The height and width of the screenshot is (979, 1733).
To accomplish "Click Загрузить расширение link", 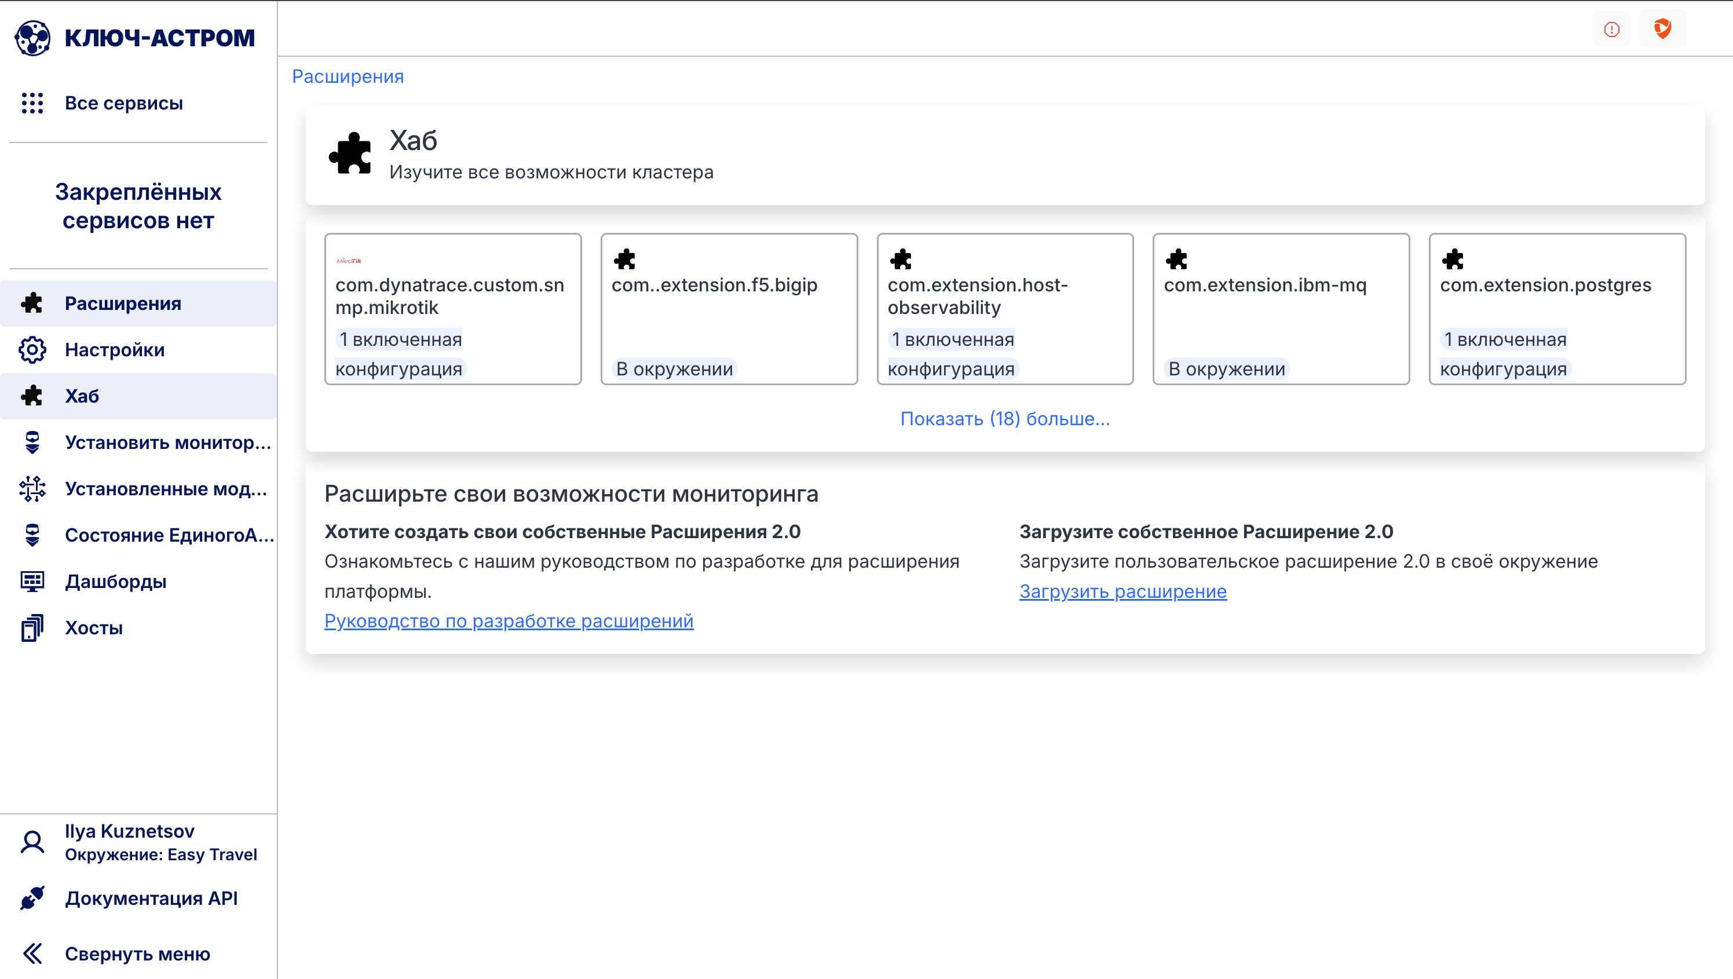I will click(1122, 591).
